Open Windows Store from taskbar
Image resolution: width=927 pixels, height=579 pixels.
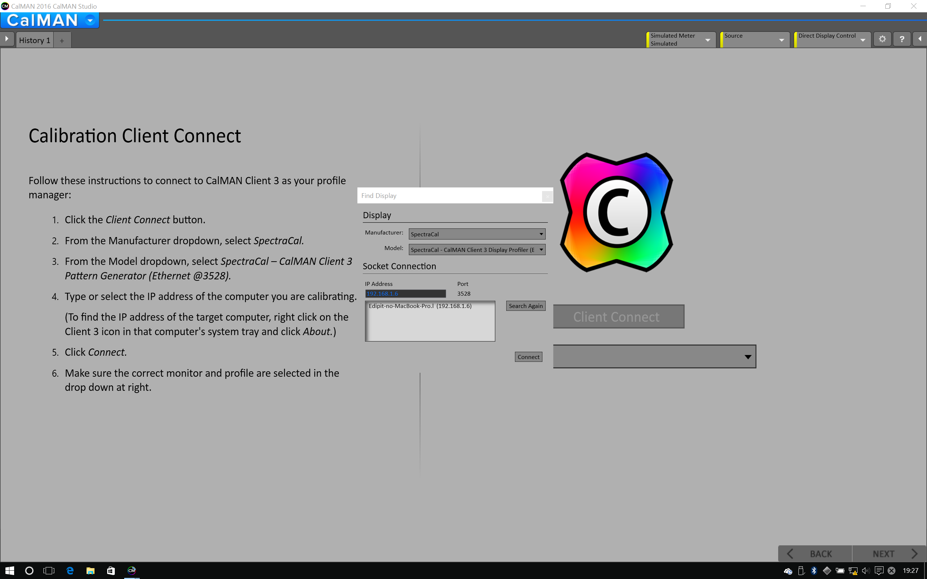click(111, 571)
